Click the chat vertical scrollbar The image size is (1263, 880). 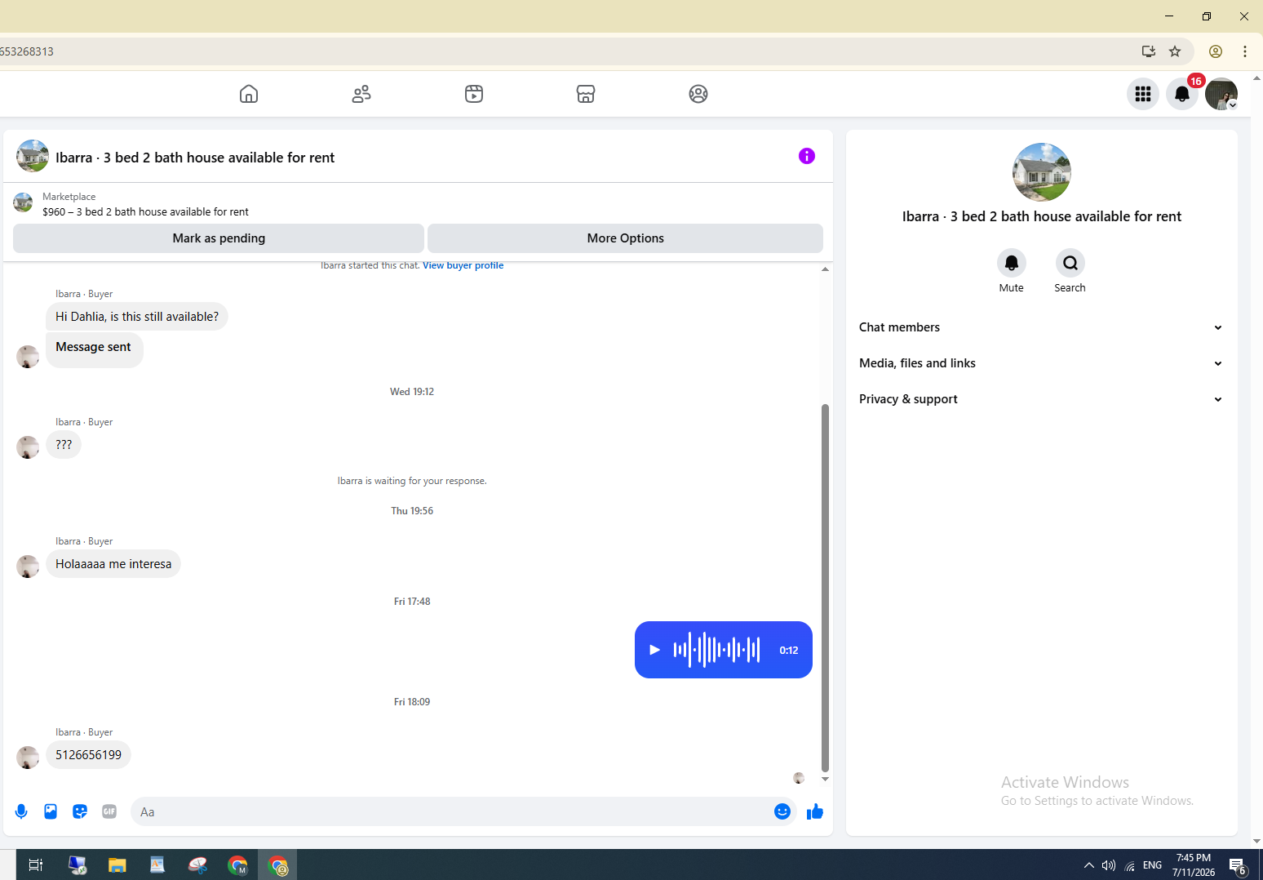(825, 588)
